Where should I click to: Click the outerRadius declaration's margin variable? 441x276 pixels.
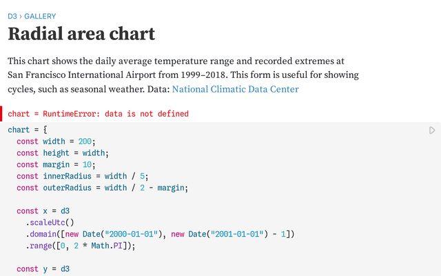pyautogui.click(x=171, y=188)
